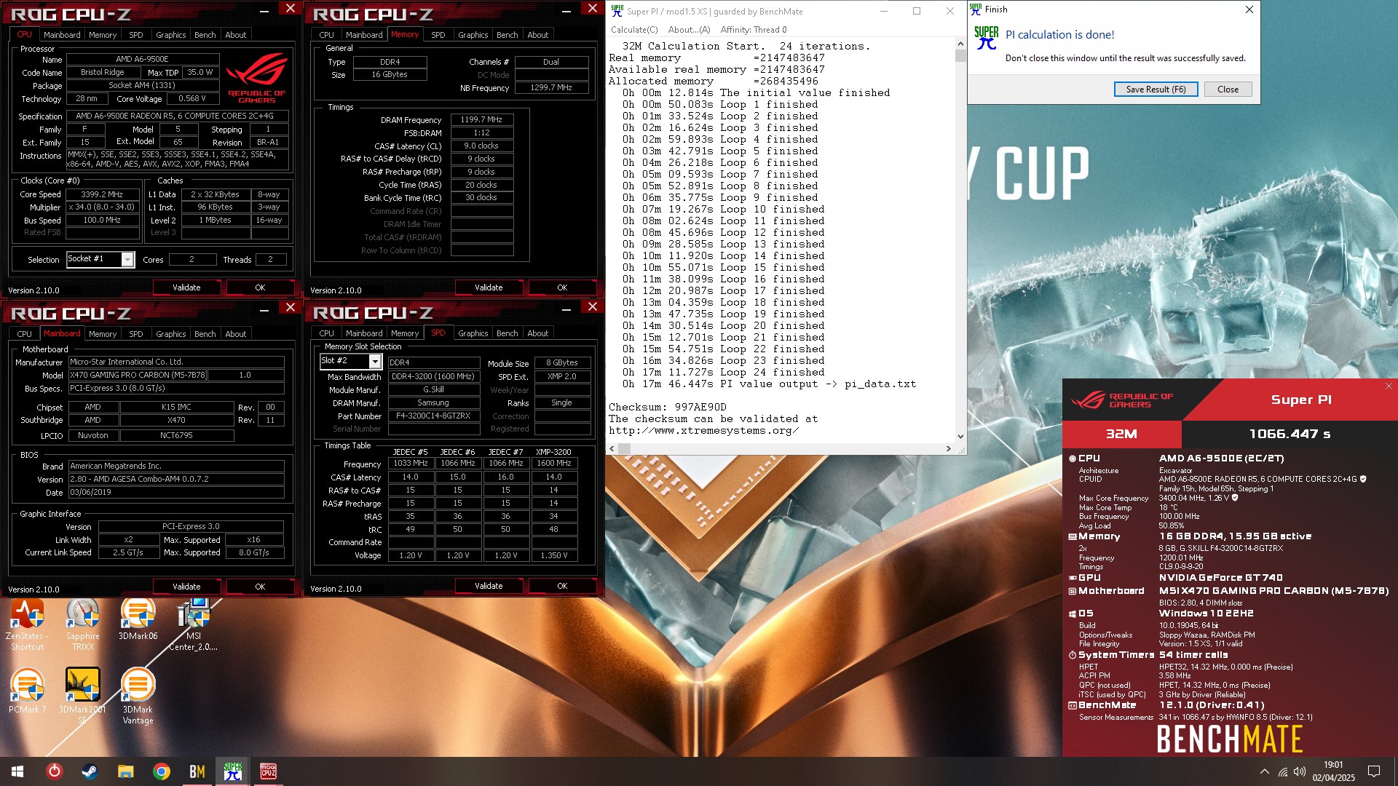Select Graphics tab in Memory window

pyautogui.click(x=473, y=35)
